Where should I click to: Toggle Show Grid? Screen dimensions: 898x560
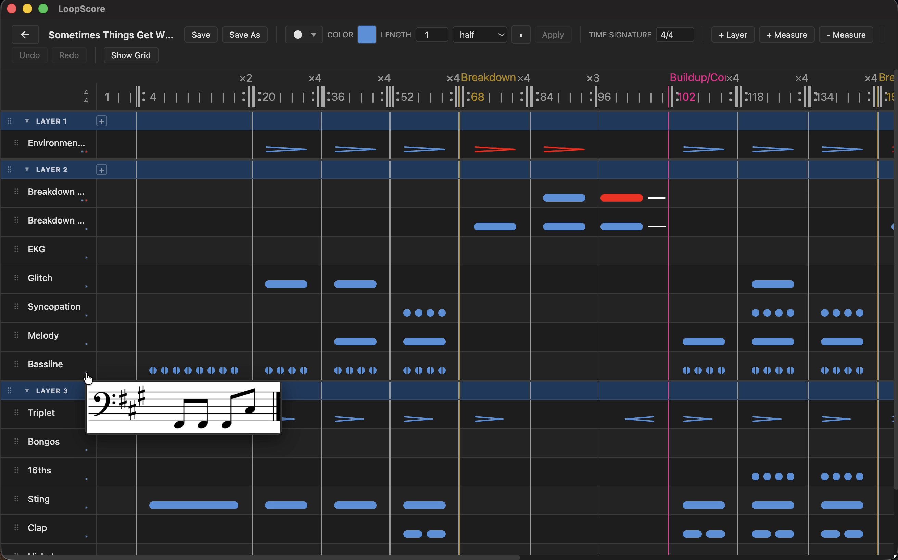[x=131, y=55]
